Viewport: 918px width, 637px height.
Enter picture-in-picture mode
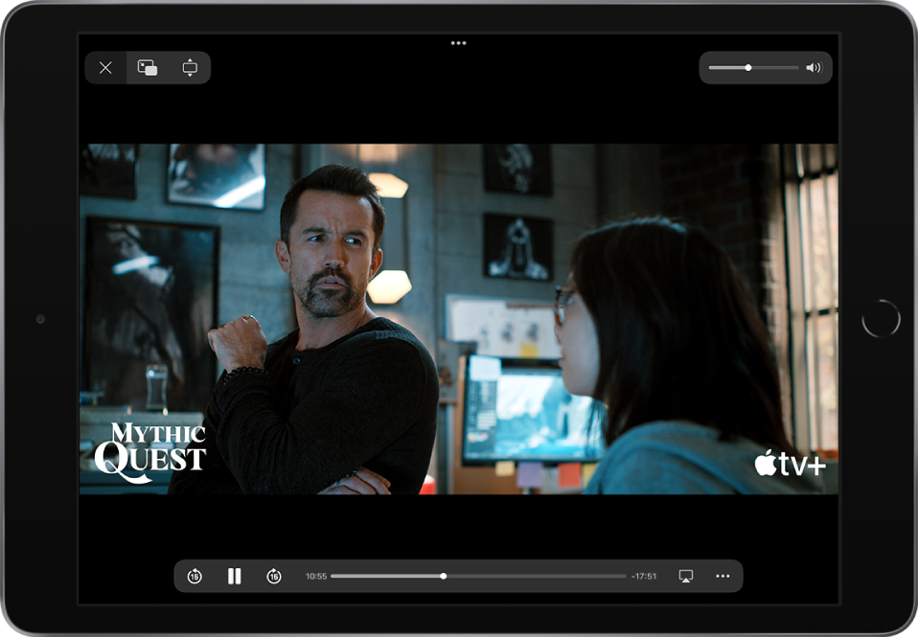click(x=147, y=68)
